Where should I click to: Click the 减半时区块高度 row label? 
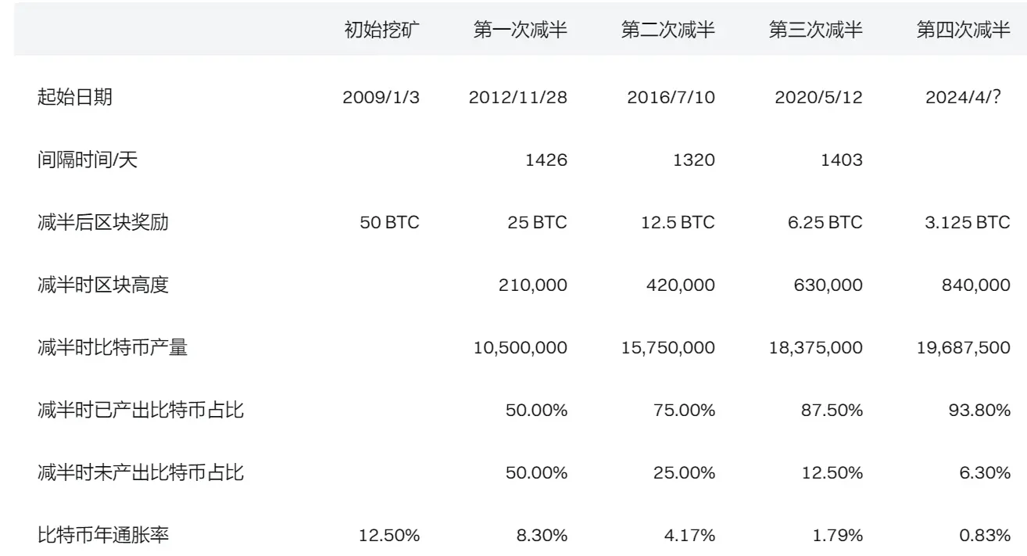pyautogui.click(x=103, y=285)
